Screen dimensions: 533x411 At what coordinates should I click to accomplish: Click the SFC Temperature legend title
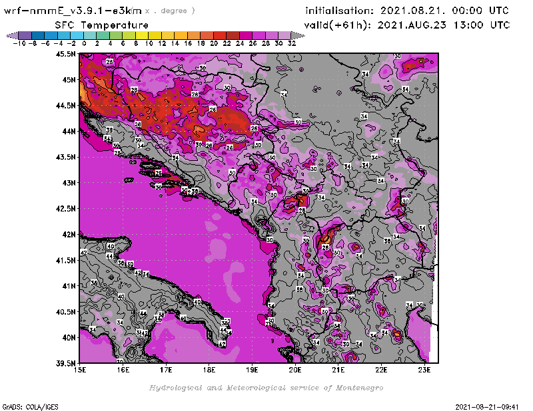click(100, 25)
